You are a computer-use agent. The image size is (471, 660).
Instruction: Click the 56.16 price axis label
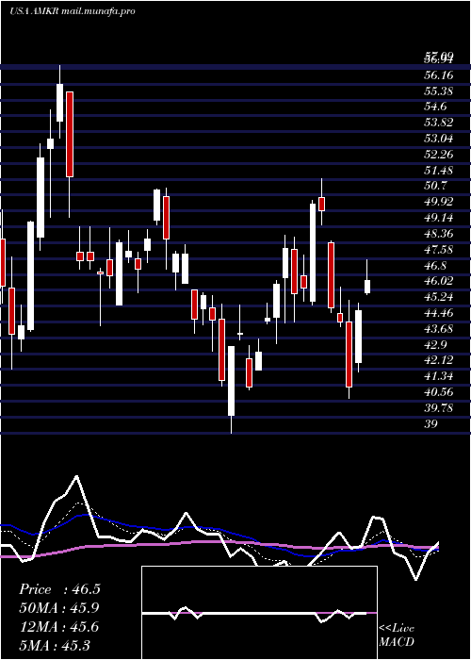(439, 74)
